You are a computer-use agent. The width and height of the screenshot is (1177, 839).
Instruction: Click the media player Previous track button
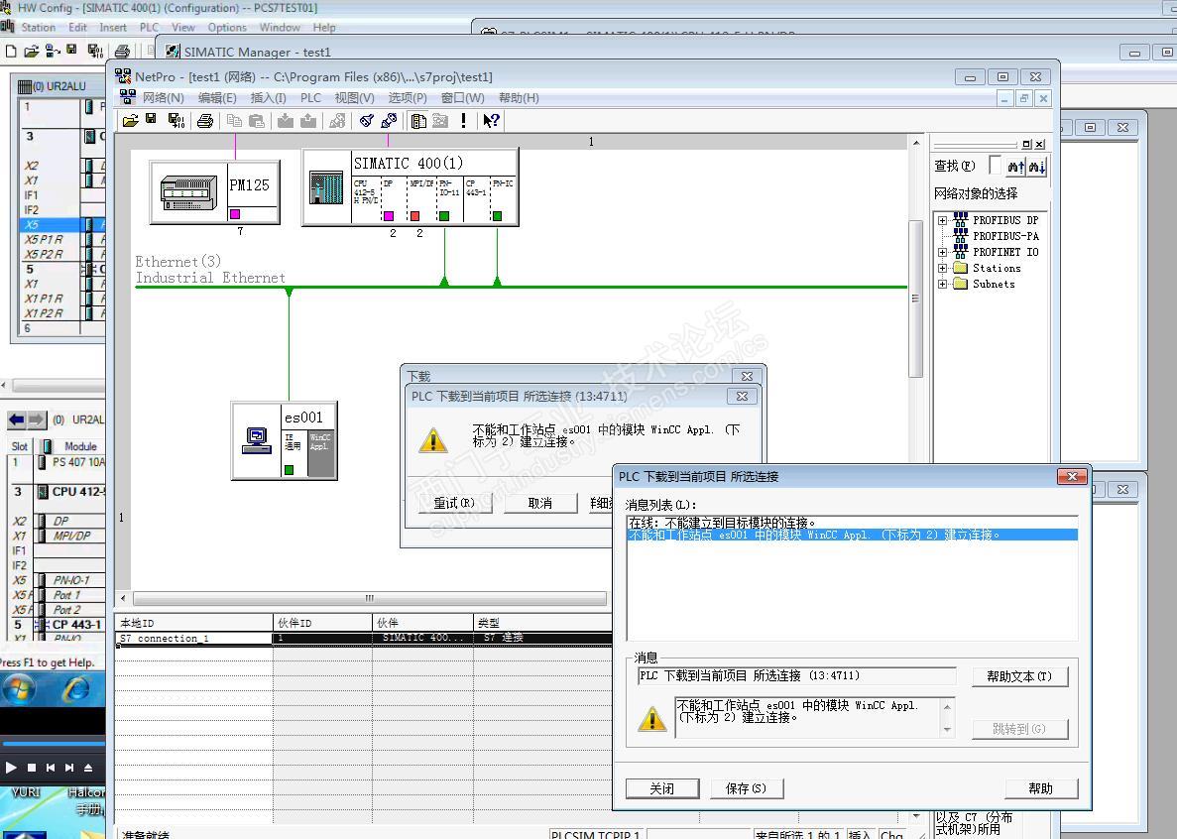51,768
